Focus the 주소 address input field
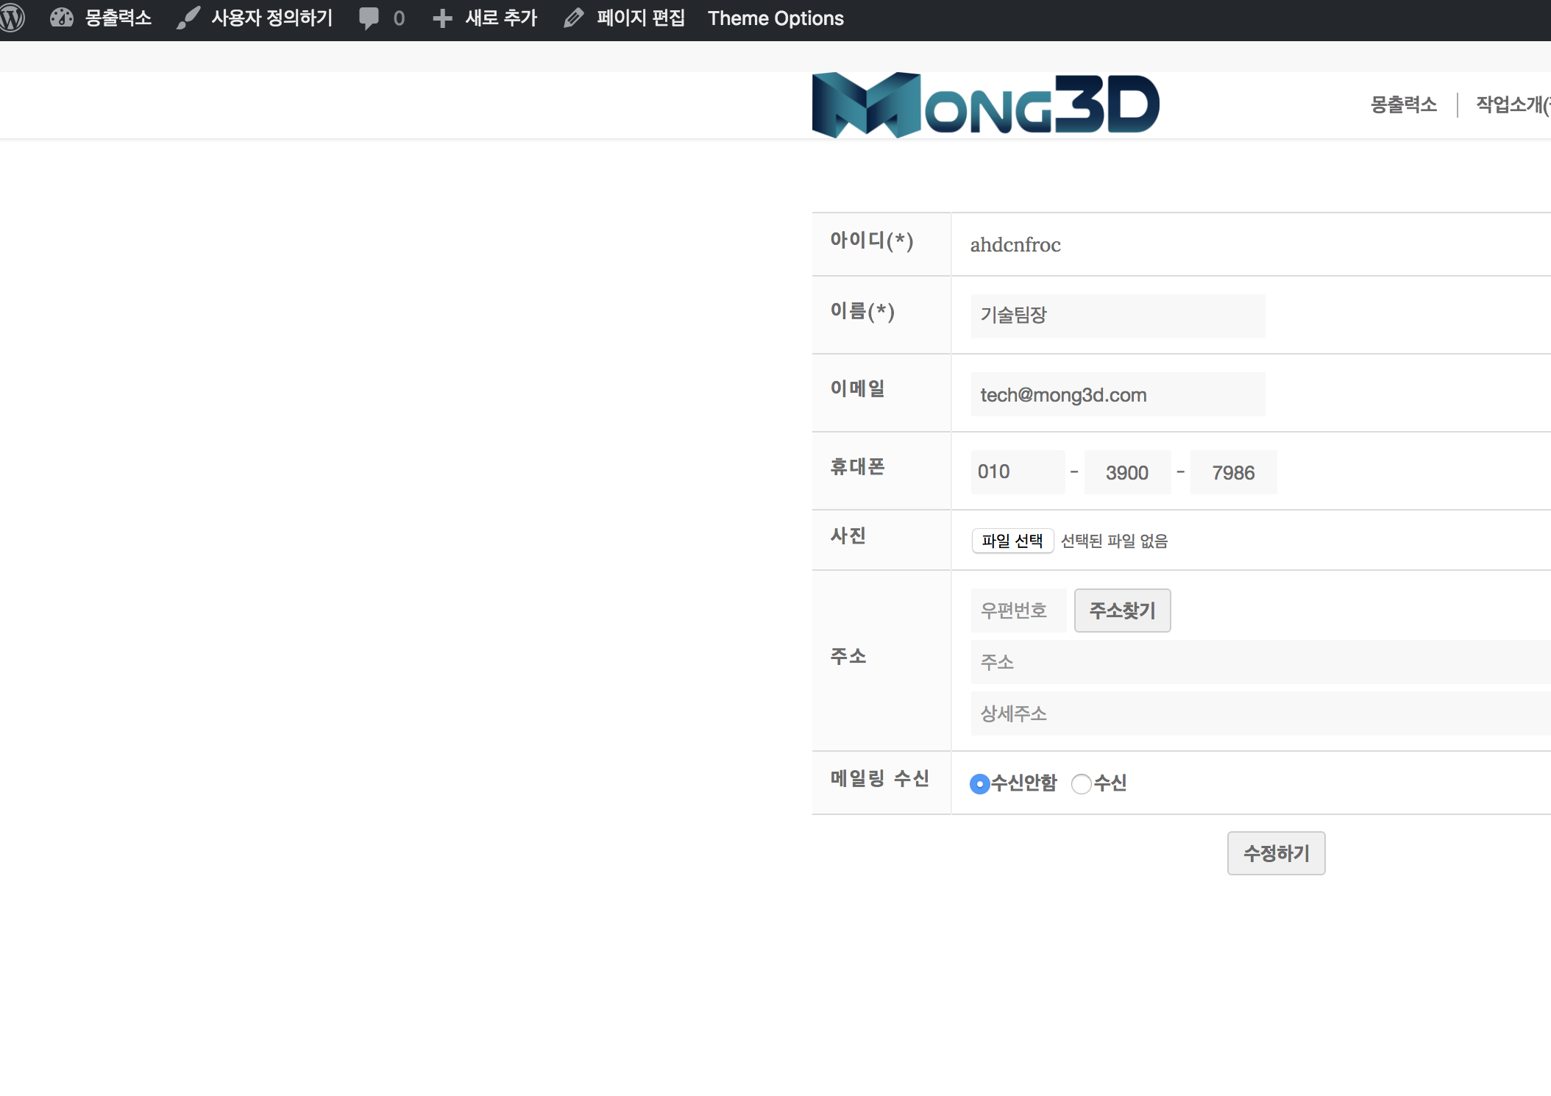This screenshot has width=1551, height=1096. tap(1261, 662)
